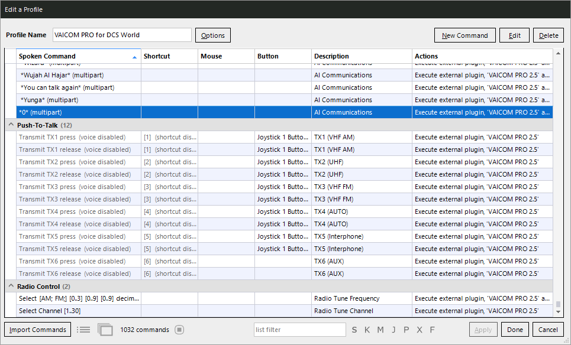Image resolution: width=571 pixels, height=345 pixels.
Task: Click the Profile Name text field
Action: click(122, 35)
